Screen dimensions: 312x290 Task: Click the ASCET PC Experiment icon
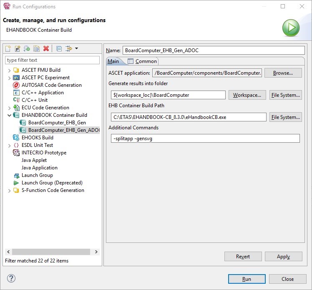point(16,78)
